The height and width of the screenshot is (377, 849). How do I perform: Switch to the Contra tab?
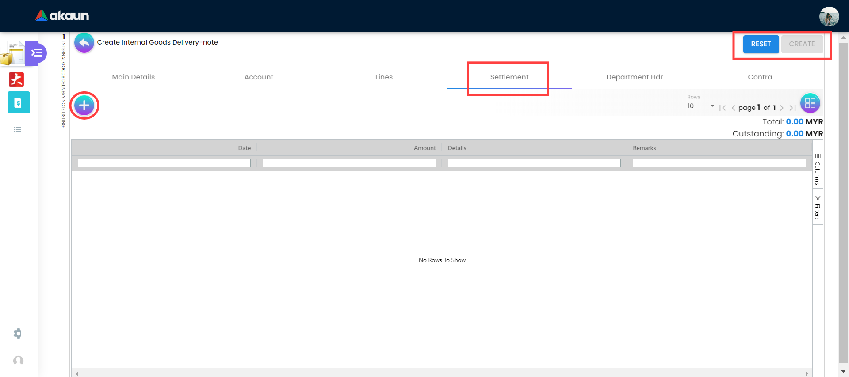click(760, 77)
